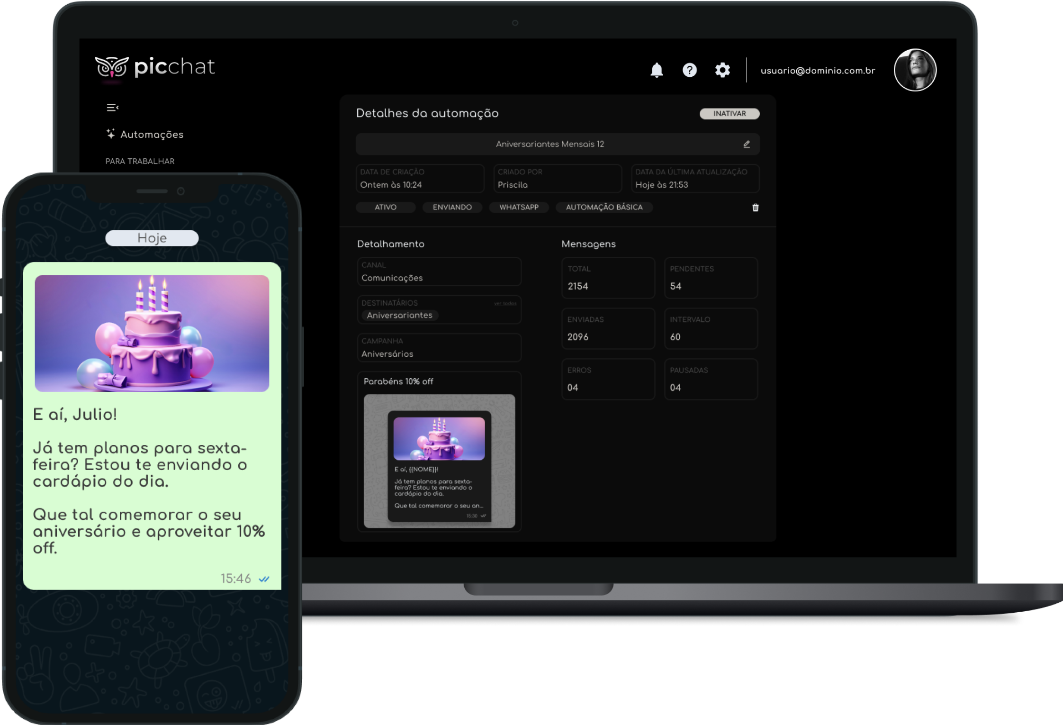
Task: Click the Automações sparkle icon
Action: (x=110, y=134)
